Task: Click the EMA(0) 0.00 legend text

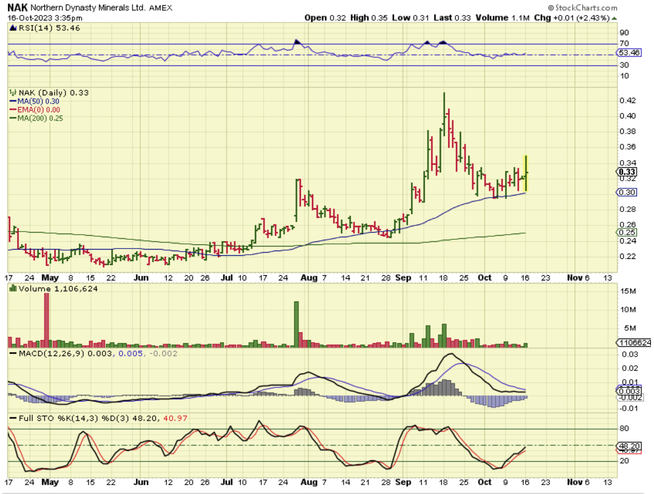Action: pyautogui.click(x=39, y=110)
